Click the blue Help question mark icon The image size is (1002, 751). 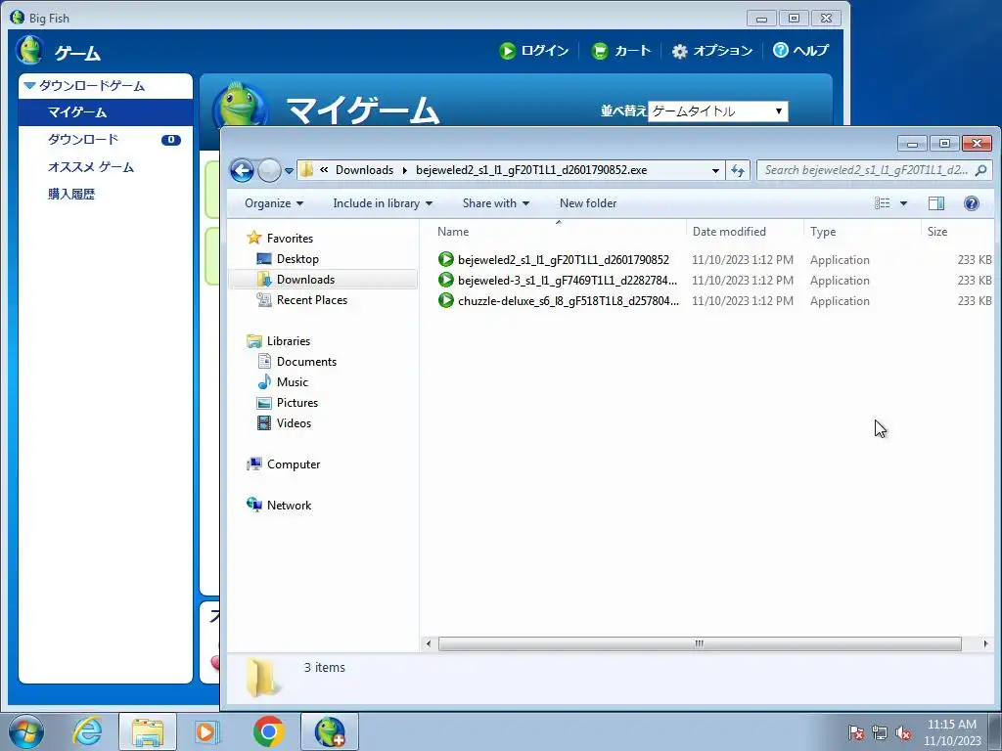[x=972, y=203]
